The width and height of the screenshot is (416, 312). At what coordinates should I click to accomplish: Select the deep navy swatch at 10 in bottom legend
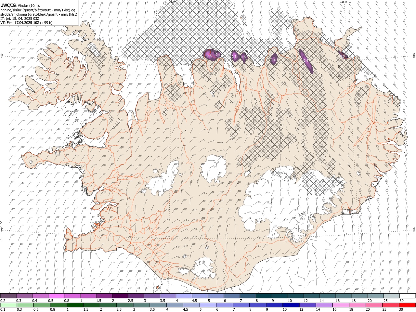(x=290, y=305)
